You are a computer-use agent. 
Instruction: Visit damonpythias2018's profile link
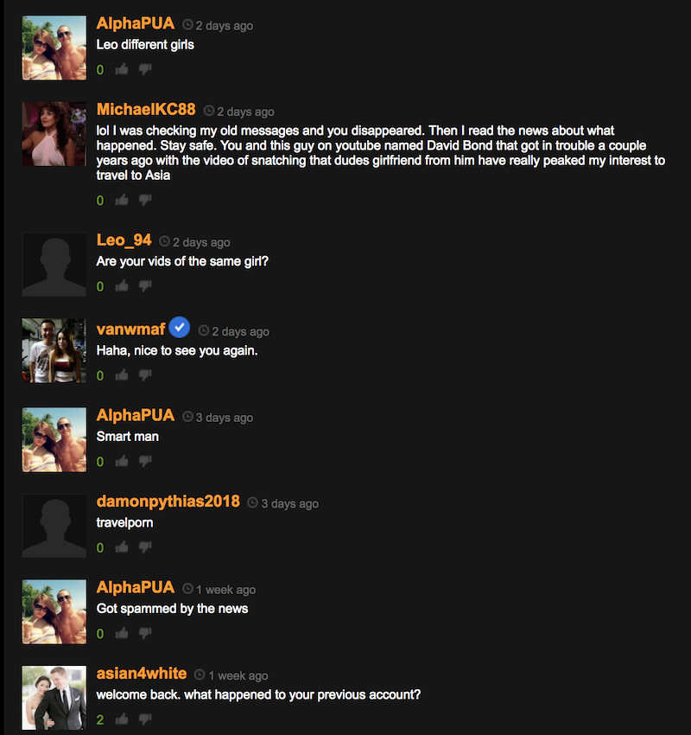pyautogui.click(x=168, y=501)
